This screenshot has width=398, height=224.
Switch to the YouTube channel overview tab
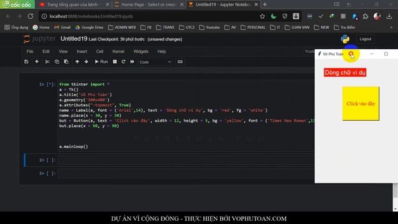pyautogui.click(x=73, y=4)
